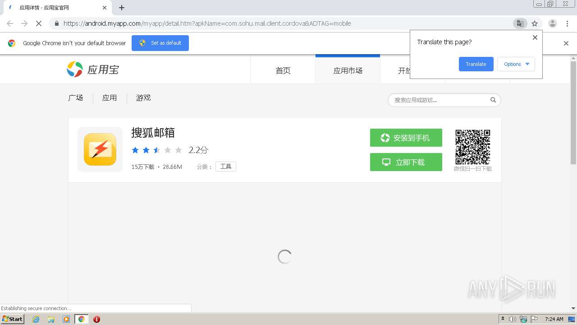Screen dimensions: 577x325
Task: Select the 广场 category link
Action: [x=76, y=98]
